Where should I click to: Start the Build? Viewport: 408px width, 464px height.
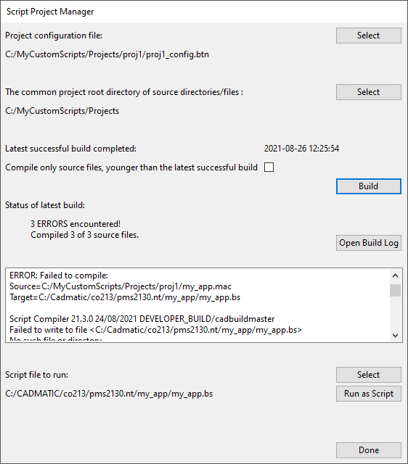point(369,186)
